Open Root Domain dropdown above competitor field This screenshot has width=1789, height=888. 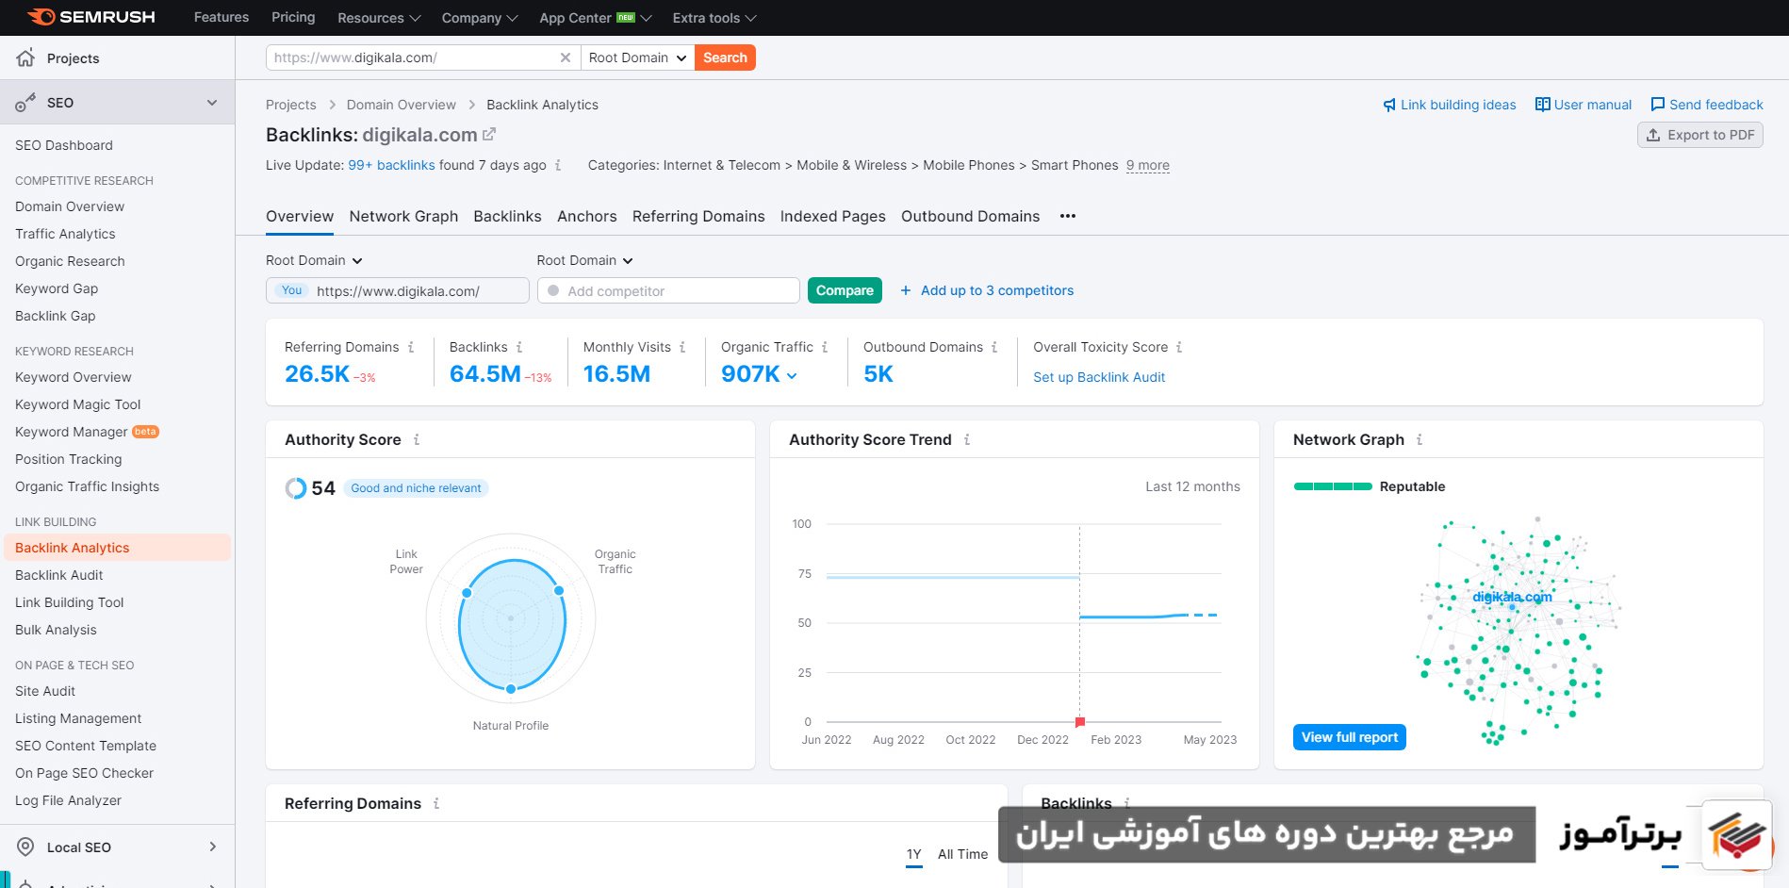click(x=584, y=260)
